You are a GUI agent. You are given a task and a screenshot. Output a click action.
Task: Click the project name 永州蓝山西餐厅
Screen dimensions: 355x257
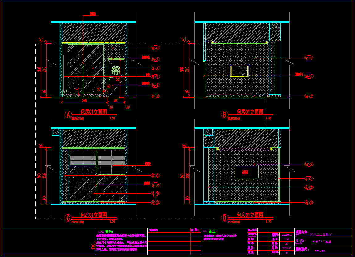[x=321, y=234]
